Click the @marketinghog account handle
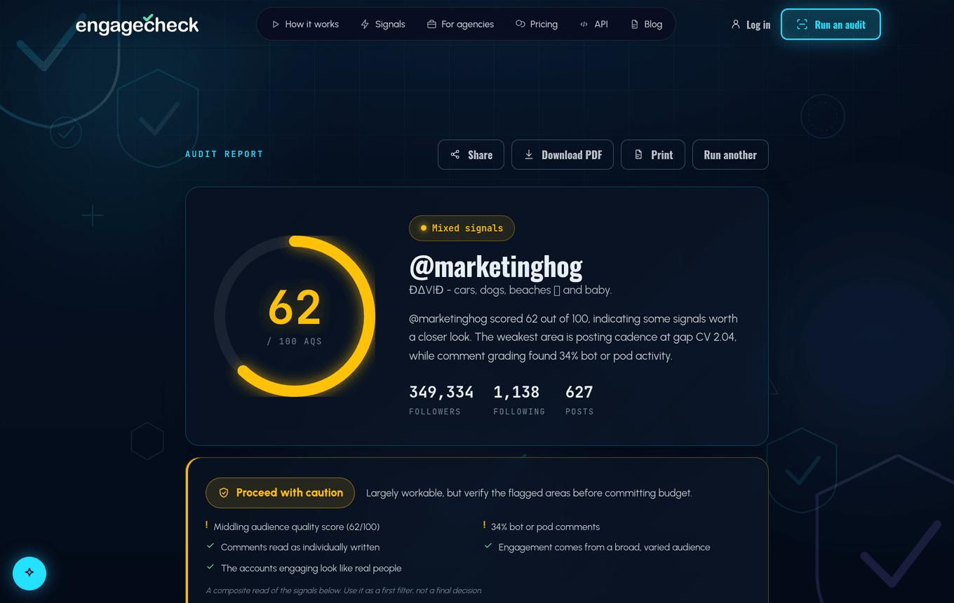Viewport: 954px width, 603px height. pyautogui.click(x=496, y=266)
